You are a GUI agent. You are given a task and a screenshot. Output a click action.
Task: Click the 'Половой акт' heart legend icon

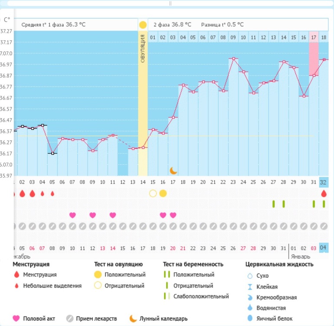pyautogui.click(x=16, y=319)
